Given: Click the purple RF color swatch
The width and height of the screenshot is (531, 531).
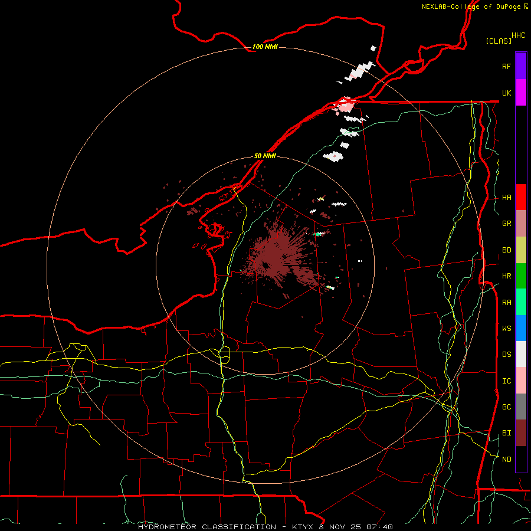Looking at the screenshot, I should (x=521, y=65).
